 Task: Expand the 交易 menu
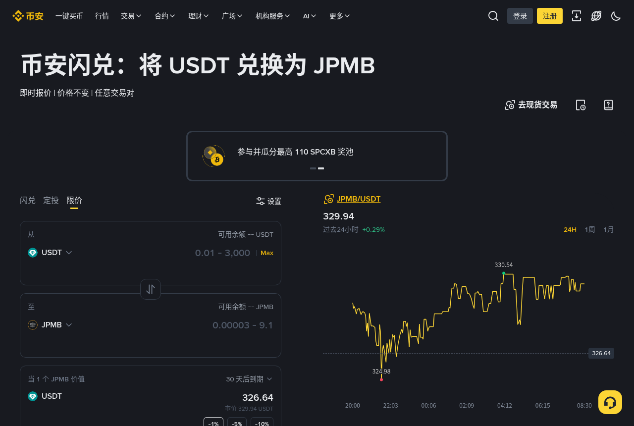(131, 16)
